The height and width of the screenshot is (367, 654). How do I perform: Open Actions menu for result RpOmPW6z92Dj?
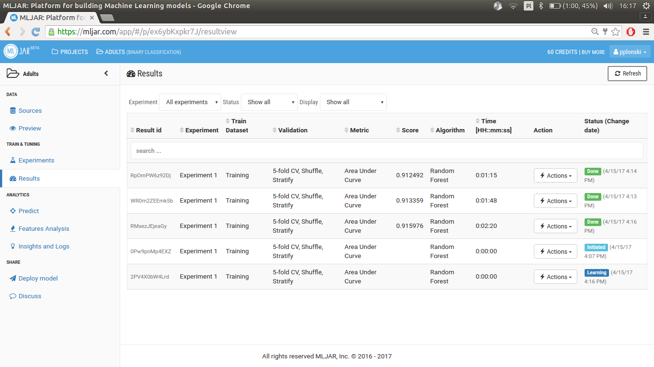click(x=555, y=175)
